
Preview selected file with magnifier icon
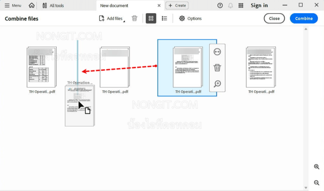[217, 84]
